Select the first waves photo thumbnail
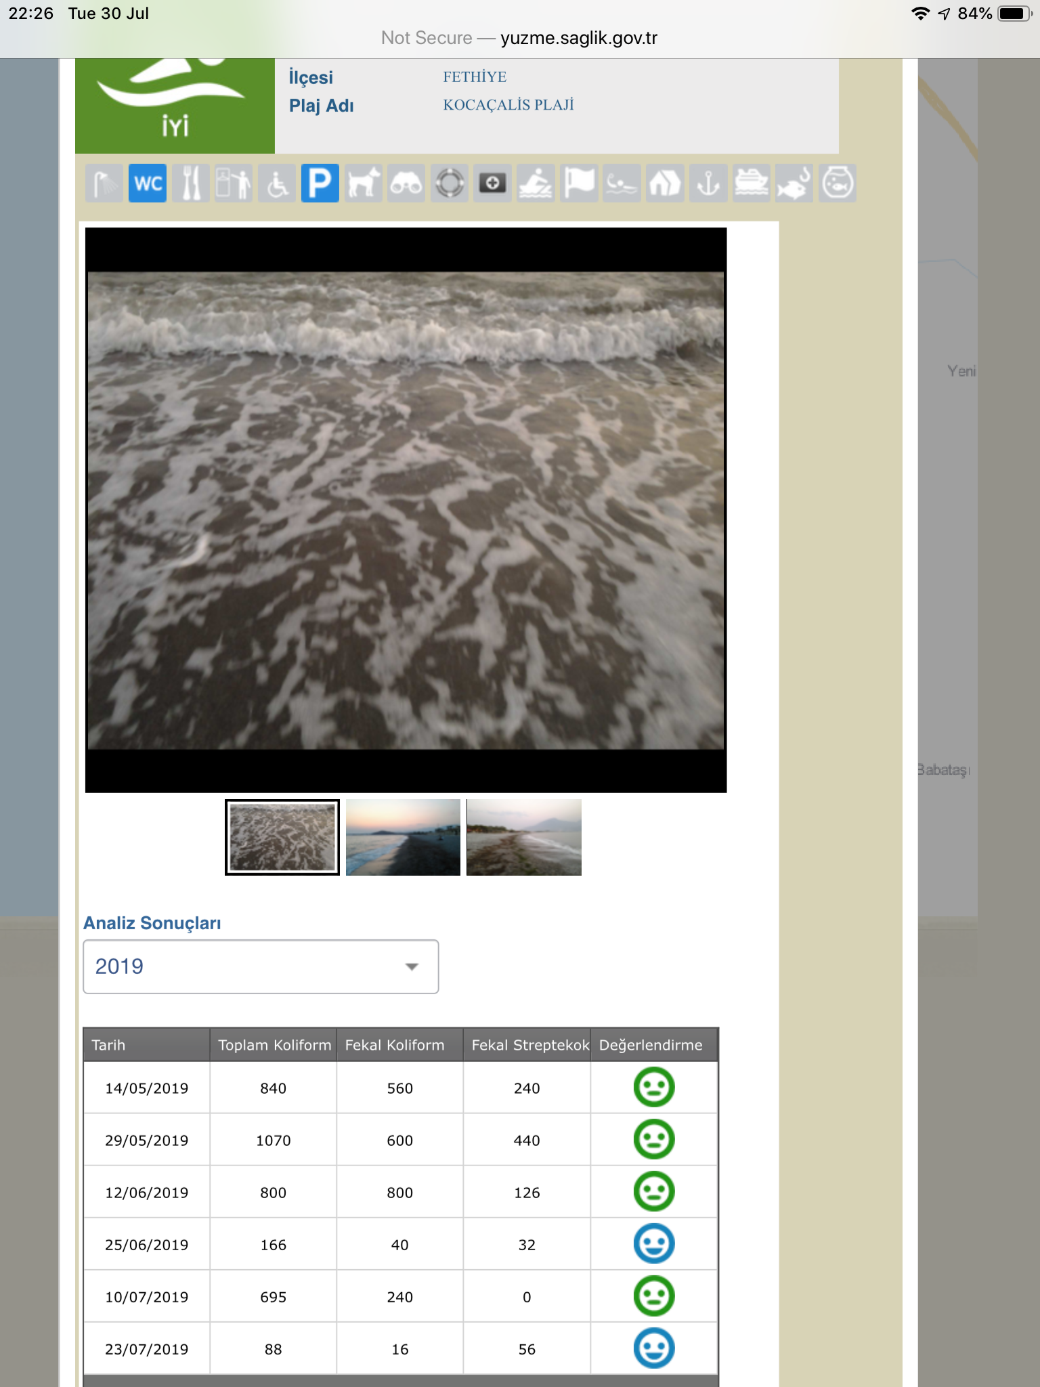The width and height of the screenshot is (1040, 1387). tap(282, 837)
